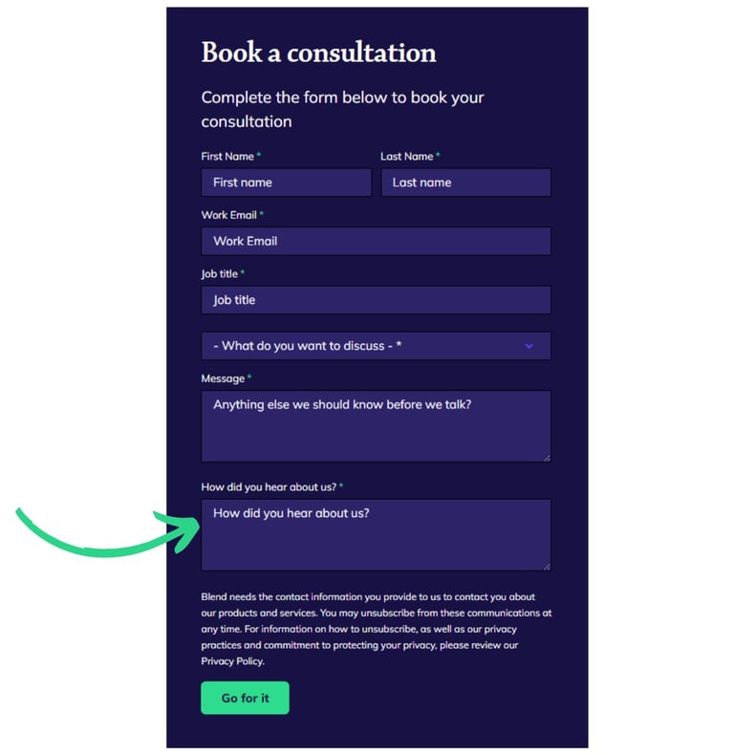This screenshot has width=755, height=755.
Task: Submit with the 'Go for it' button
Action: (x=245, y=698)
